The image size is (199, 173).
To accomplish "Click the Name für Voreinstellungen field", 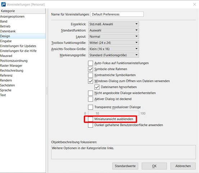I will [117, 14].
